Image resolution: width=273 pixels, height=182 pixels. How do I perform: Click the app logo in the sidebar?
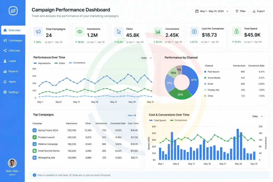13,11
